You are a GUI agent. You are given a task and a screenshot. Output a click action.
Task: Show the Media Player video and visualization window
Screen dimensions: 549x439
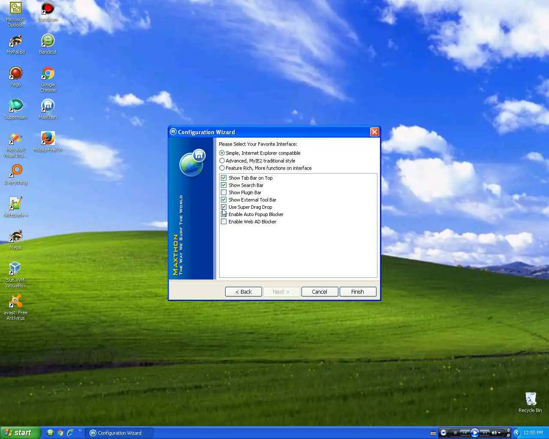508,430
